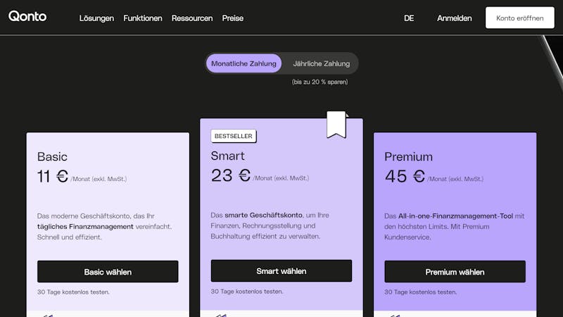Screen dimensions: 563x317
Task: Select Premium wählen button
Action: (455, 272)
